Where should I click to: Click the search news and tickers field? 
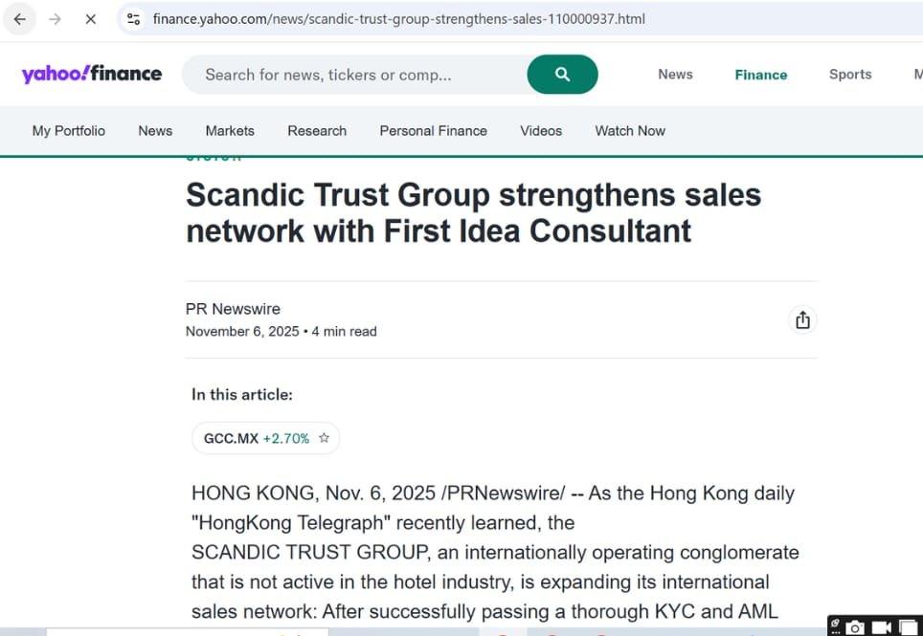354,75
